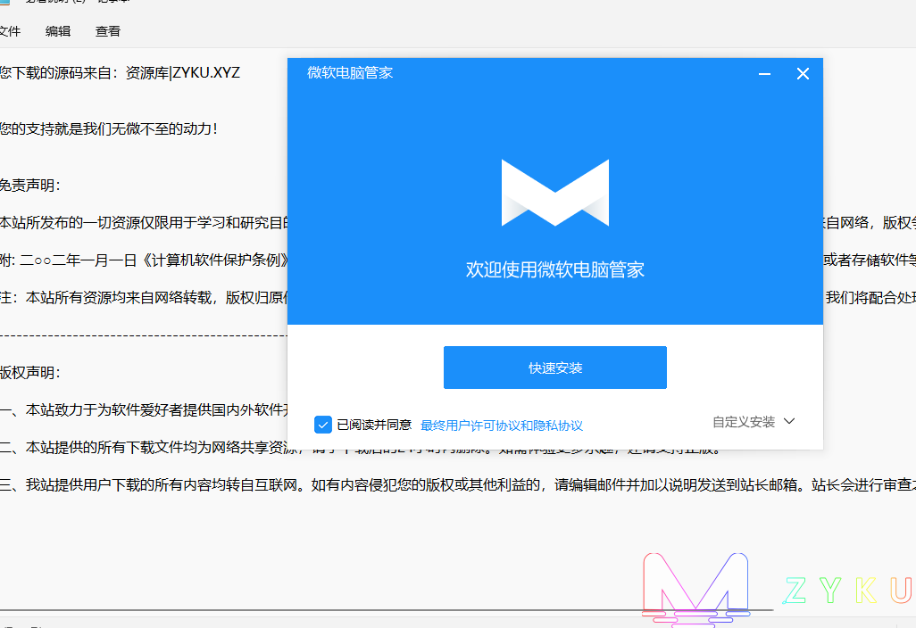Click the 免责声明 heading in Notepad

pos(30,186)
